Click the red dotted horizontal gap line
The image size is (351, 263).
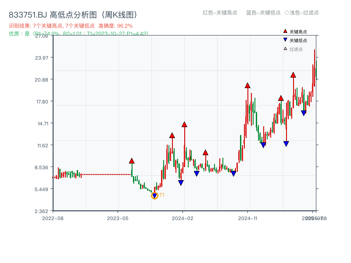point(106,174)
